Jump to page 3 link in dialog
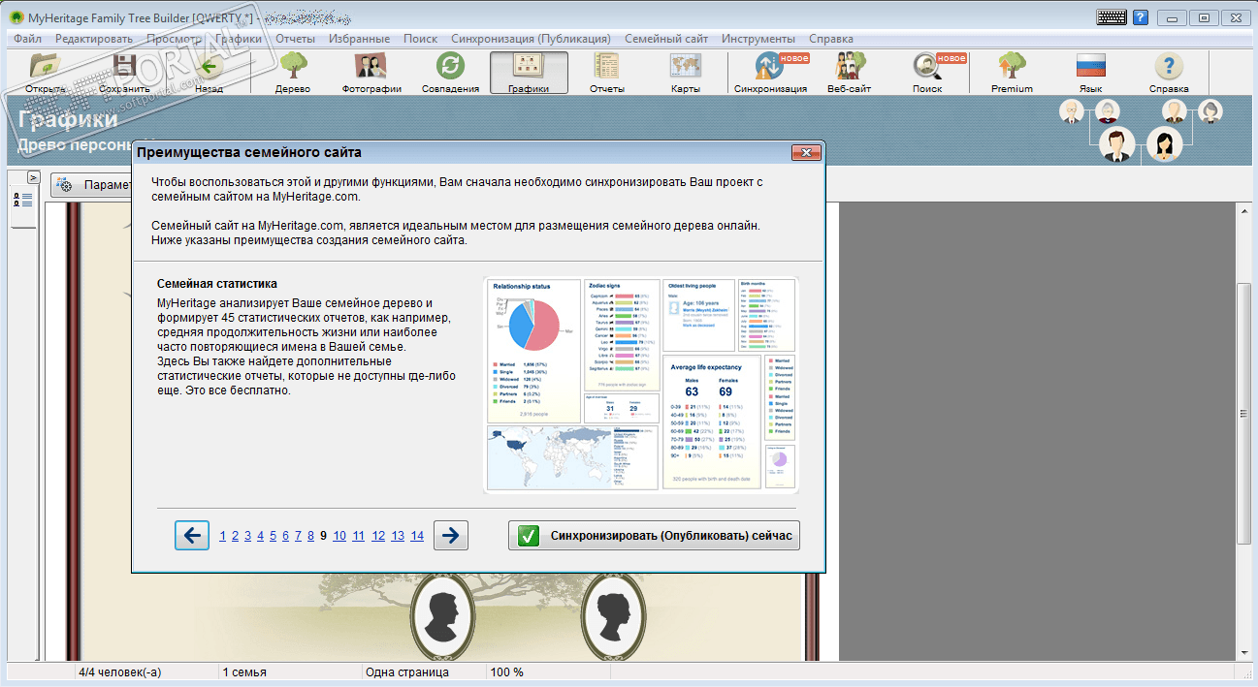The height and width of the screenshot is (687, 1258). click(248, 535)
